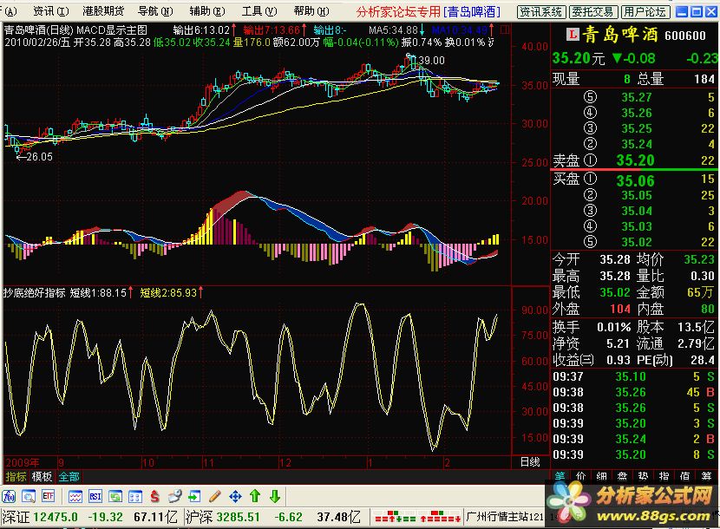This screenshot has width=720, height=529.
Task: Select the pencil drawing tool
Action: [x=214, y=496]
